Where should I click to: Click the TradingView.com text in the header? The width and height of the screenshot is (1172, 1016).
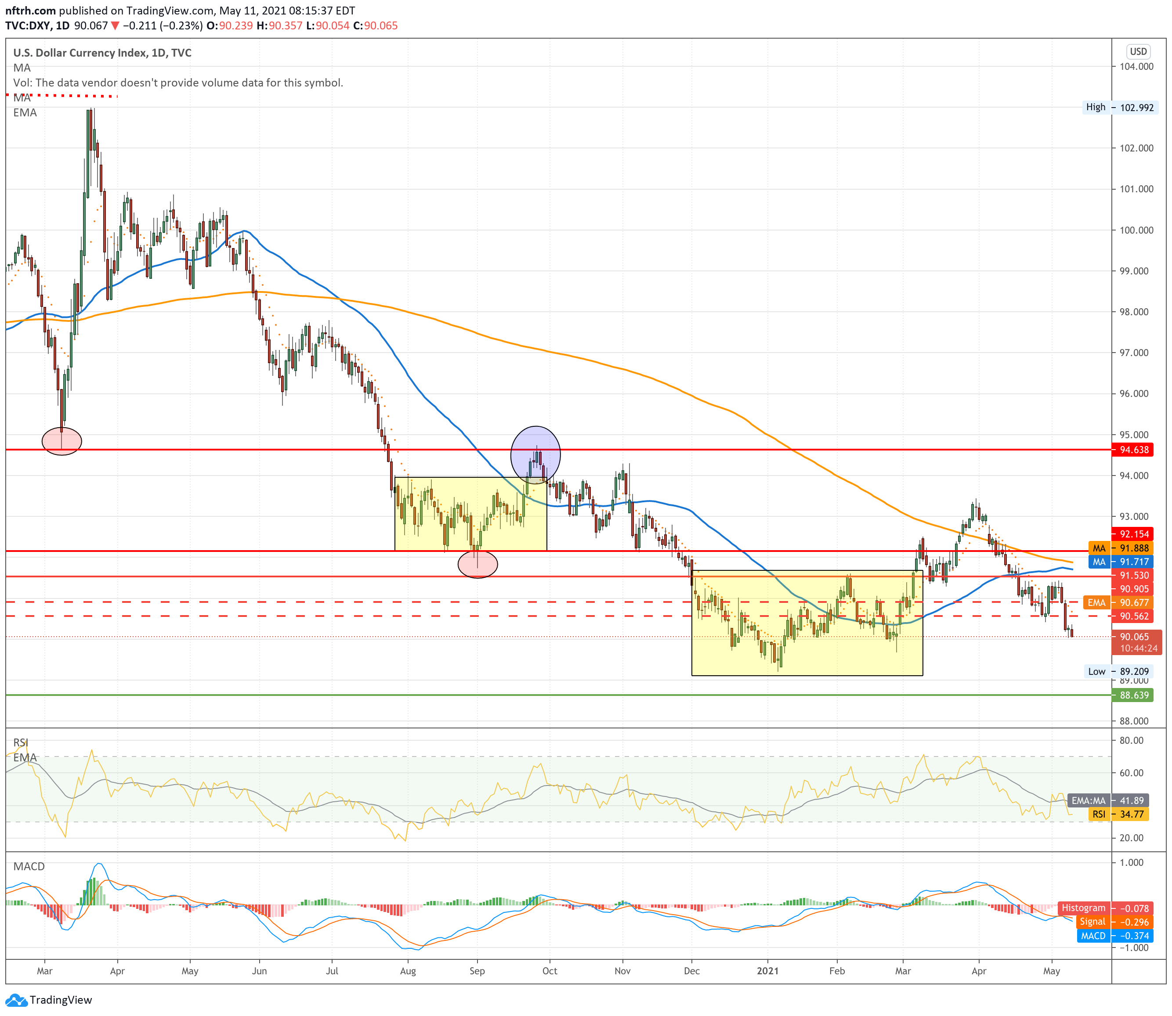coord(170,11)
